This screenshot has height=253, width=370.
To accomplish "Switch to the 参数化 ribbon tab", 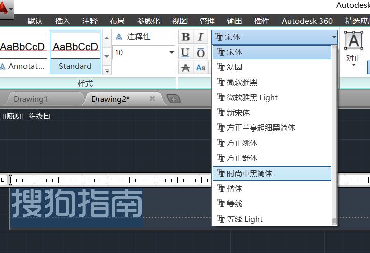I will [x=149, y=21].
